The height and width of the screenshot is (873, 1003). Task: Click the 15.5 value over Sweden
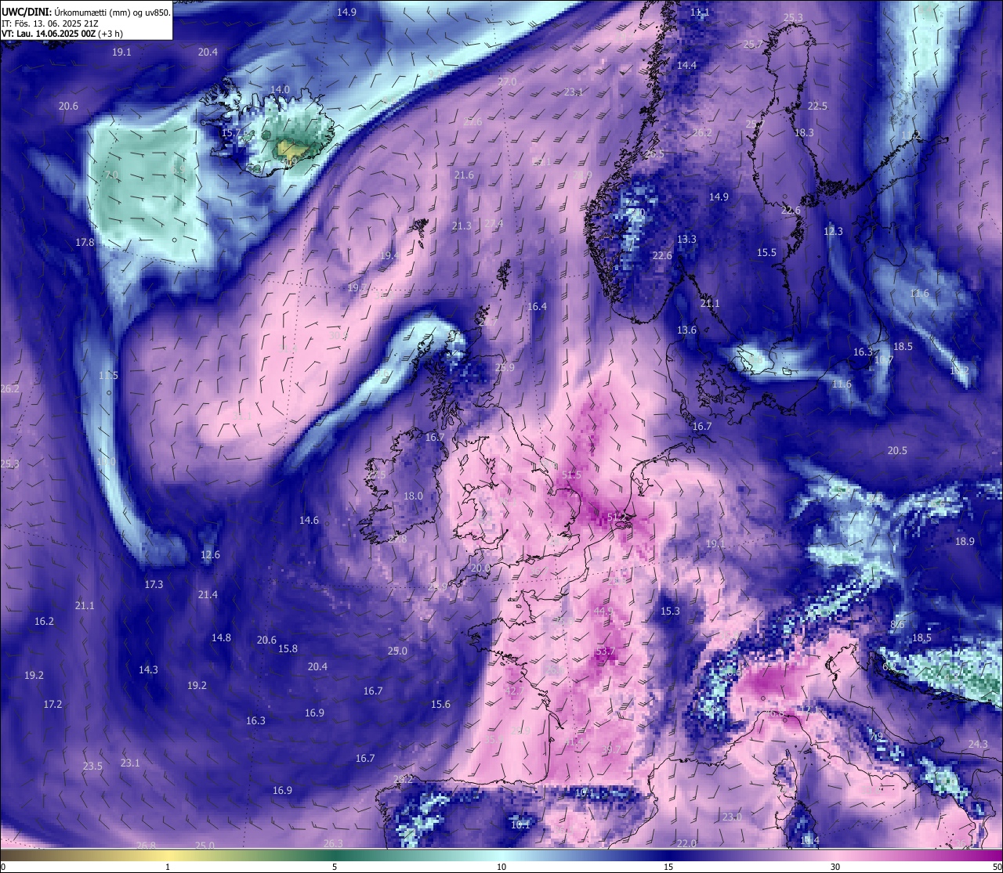pyautogui.click(x=766, y=253)
